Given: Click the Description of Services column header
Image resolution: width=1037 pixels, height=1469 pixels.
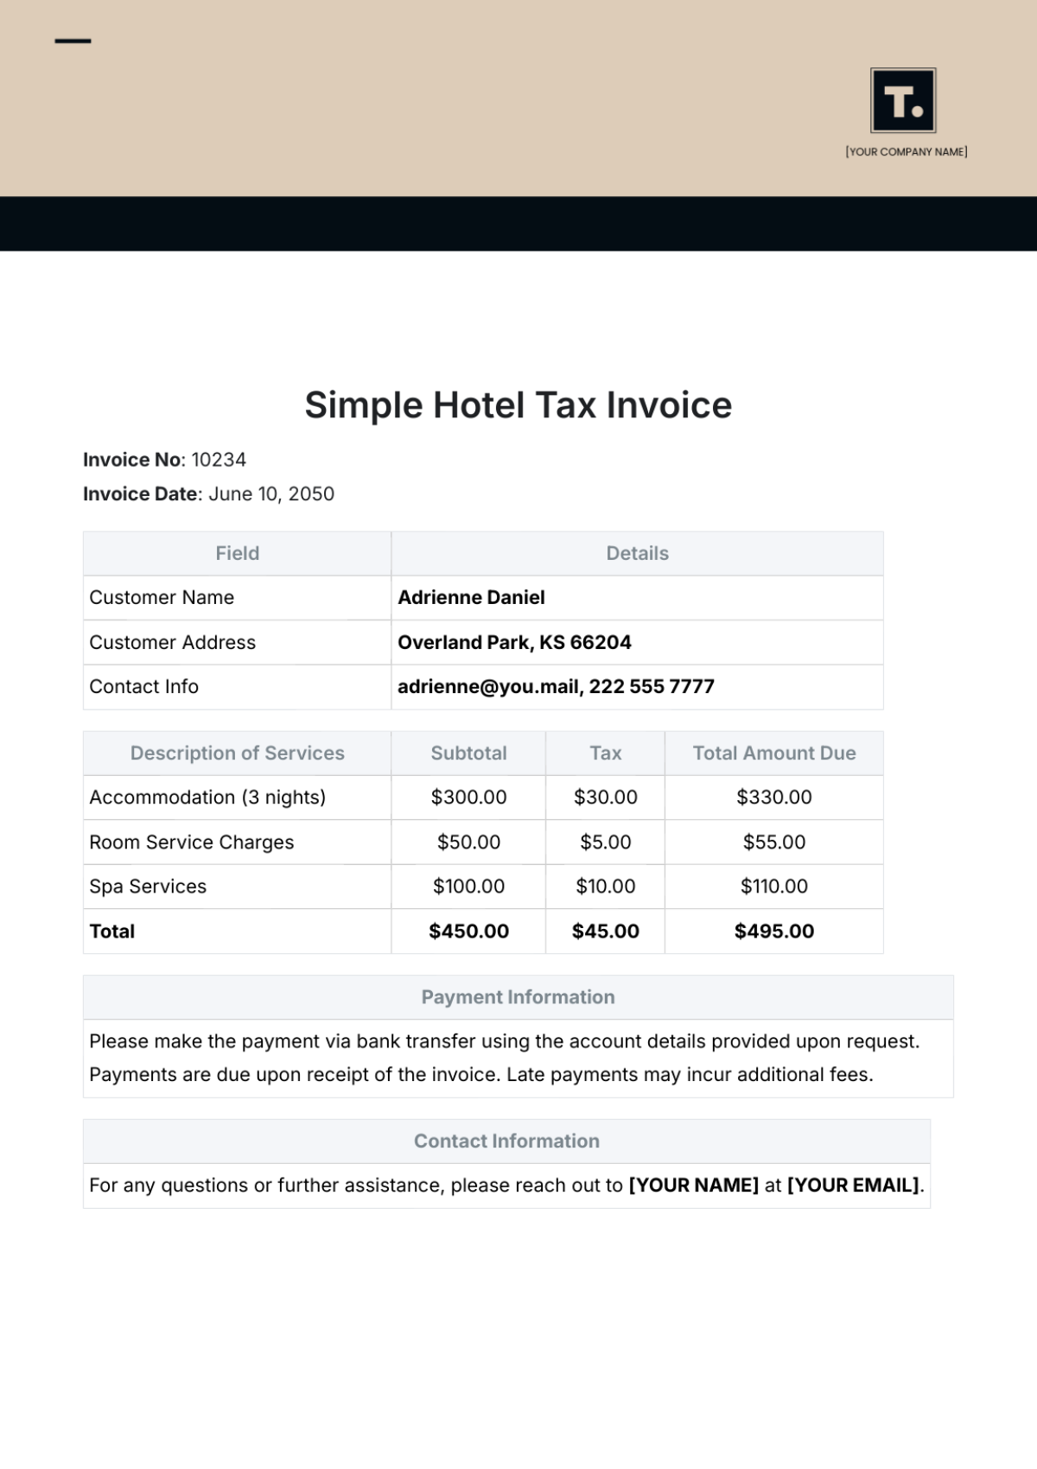Looking at the screenshot, I should (237, 753).
